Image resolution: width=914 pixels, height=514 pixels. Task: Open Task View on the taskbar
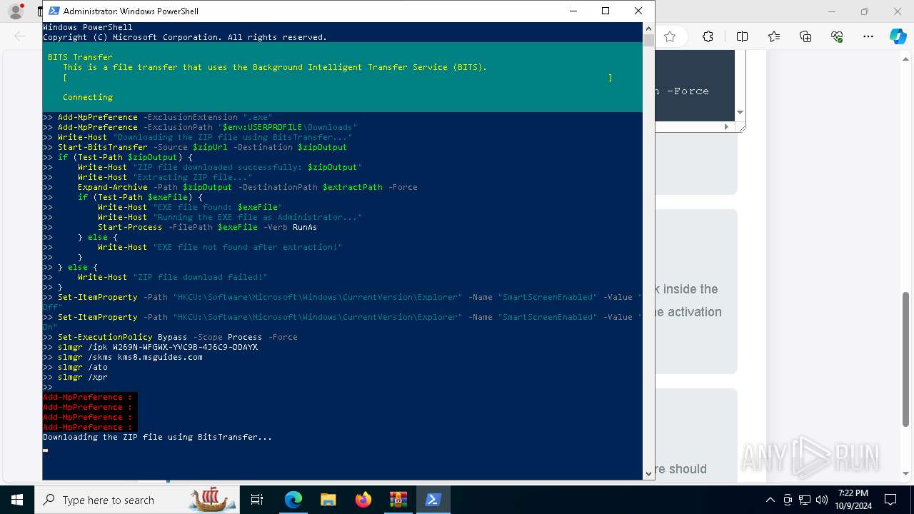257,500
